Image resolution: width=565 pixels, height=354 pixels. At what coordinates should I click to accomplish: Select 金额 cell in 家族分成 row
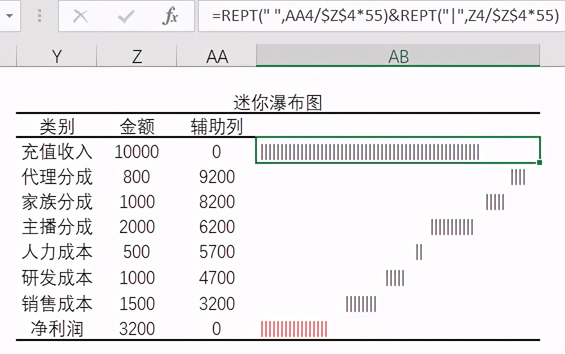(x=137, y=201)
